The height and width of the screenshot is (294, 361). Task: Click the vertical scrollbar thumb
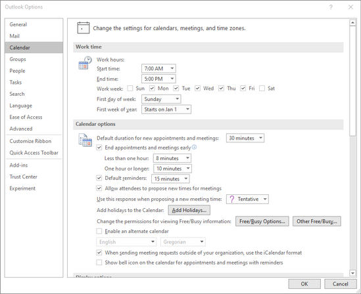click(x=352, y=81)
